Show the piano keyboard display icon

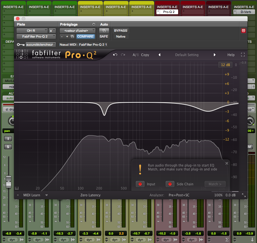(x=17, y=188)
